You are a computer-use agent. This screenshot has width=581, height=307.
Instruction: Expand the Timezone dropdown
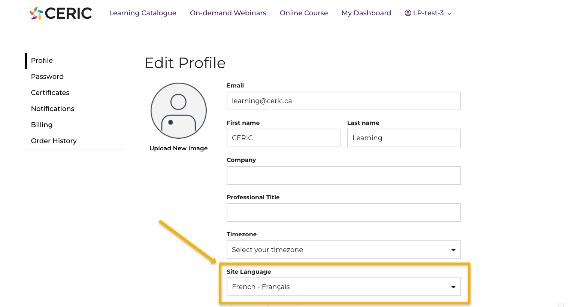pyautogui.click(x=344, y=250)
